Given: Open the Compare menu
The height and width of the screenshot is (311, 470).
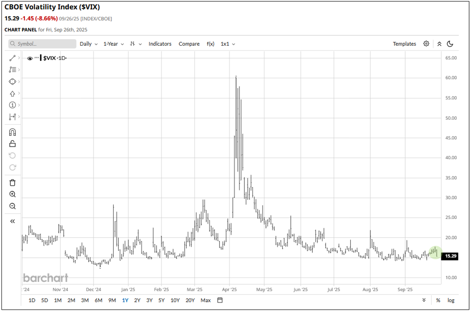Looking at the screenshot, I should pyautogui.click(x=189, y=44).
